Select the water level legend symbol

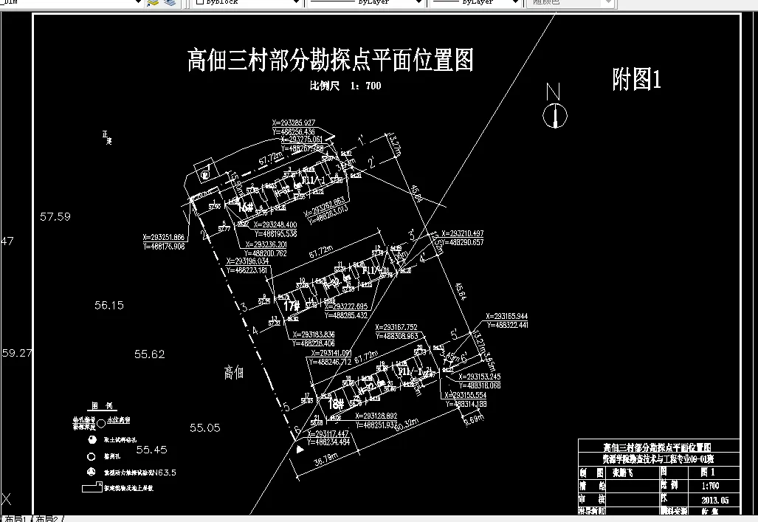click(100, 422)
